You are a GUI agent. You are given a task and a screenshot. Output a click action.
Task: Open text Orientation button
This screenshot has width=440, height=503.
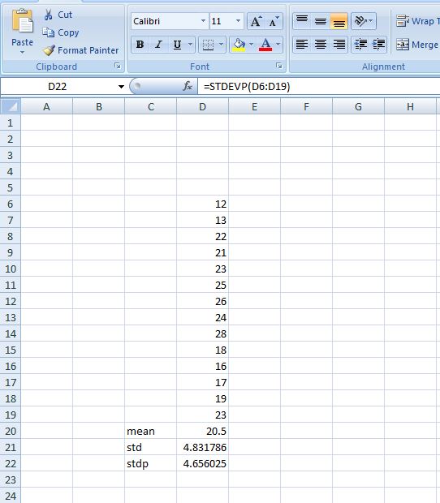364,21
